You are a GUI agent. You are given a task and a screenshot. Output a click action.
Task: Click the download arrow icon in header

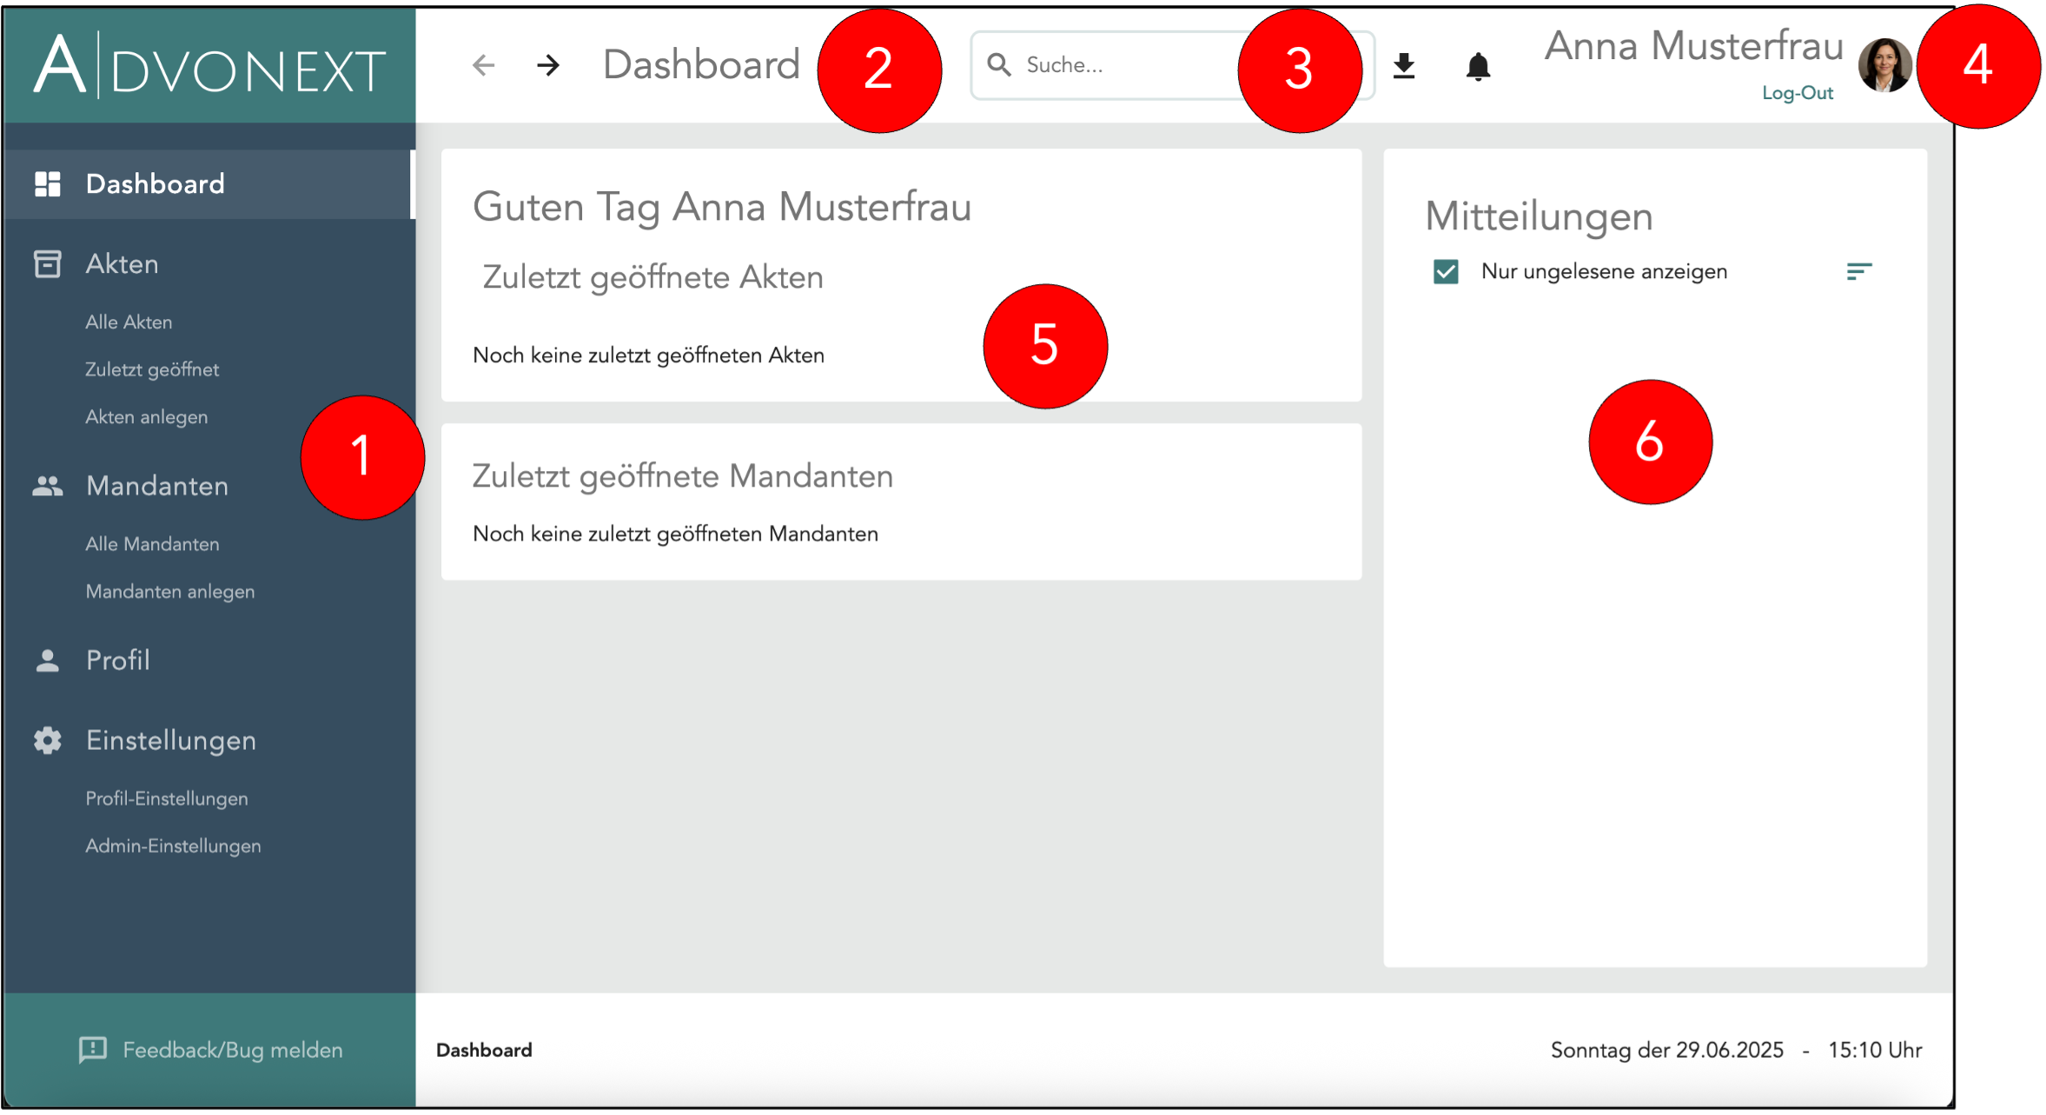1404,66
